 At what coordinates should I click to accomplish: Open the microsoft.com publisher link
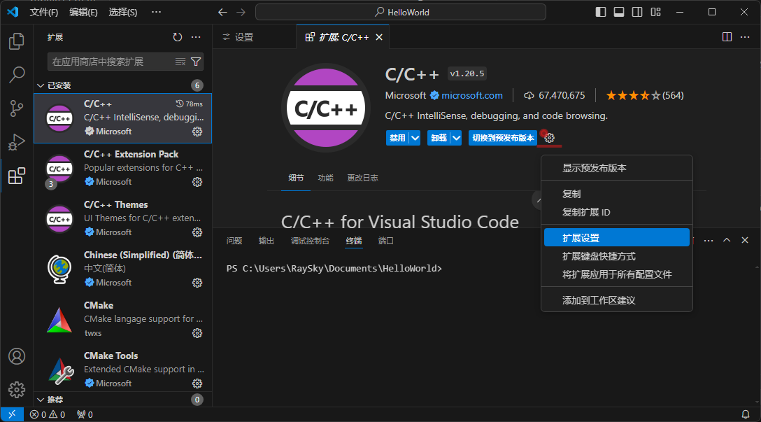471,96
